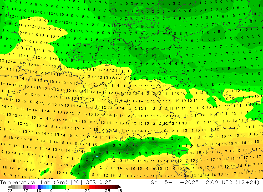Click the -10 legend label

pyautogui.click(x=37, y=190)
